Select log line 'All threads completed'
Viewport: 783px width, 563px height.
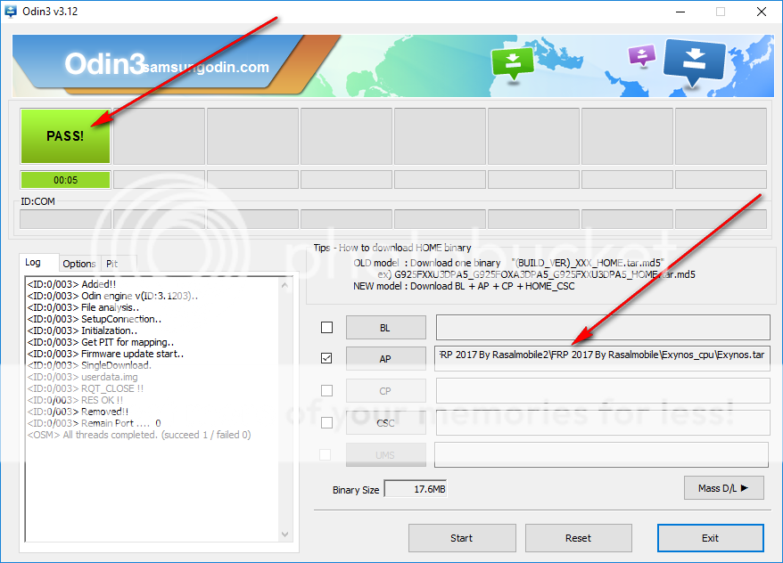[139, 435]
